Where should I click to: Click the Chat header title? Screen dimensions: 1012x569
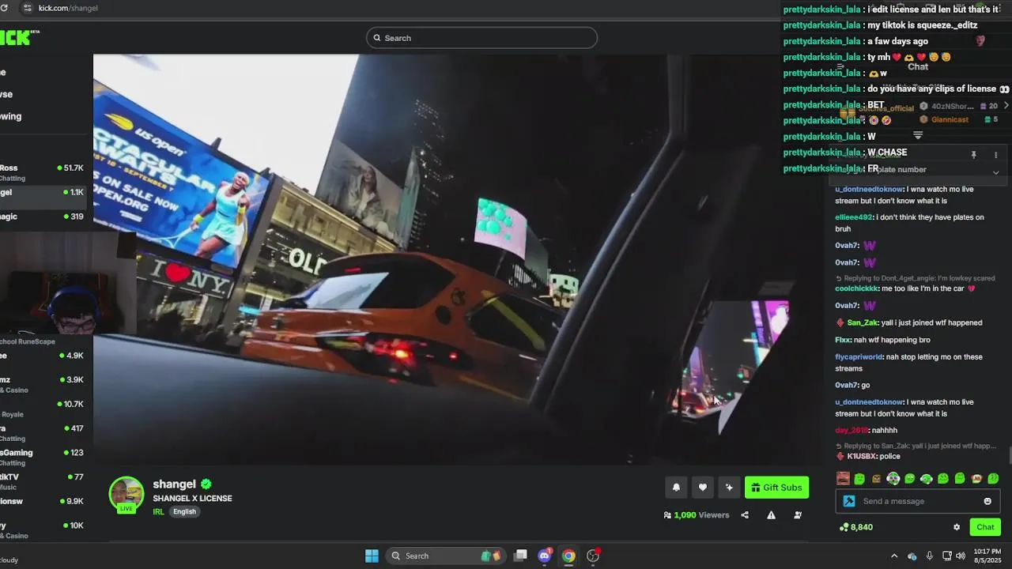[x=918, y=67]
